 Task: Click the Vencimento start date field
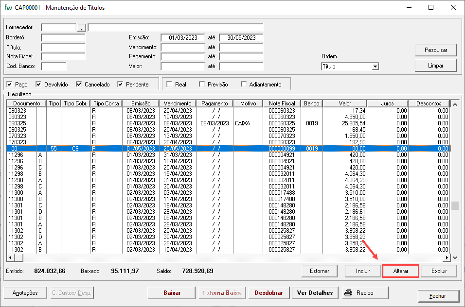(183, 48)
